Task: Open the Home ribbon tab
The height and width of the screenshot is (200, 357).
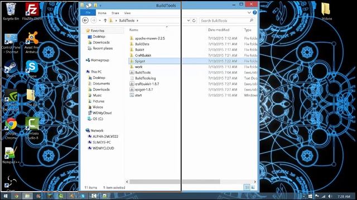Action: click(x=102, y=13)
